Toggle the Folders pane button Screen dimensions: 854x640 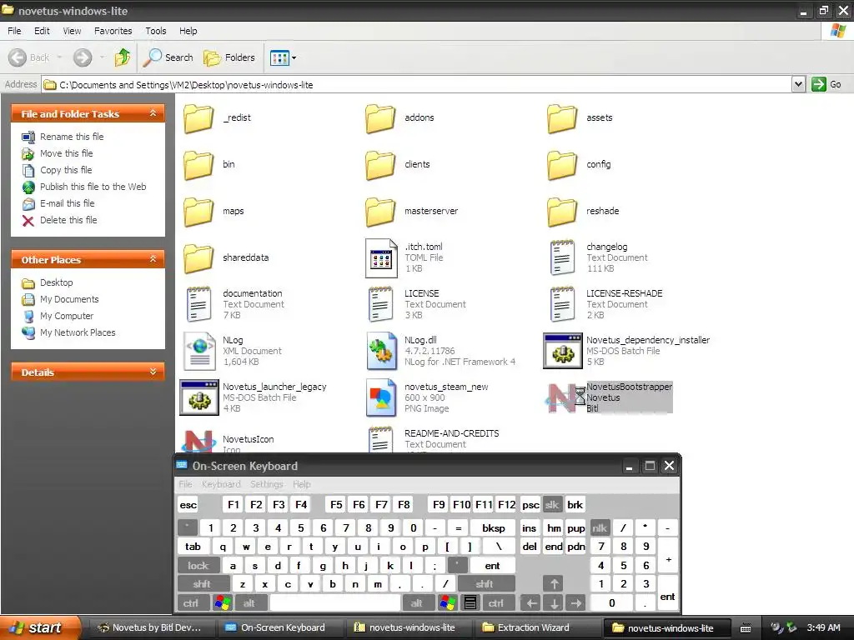229,57
